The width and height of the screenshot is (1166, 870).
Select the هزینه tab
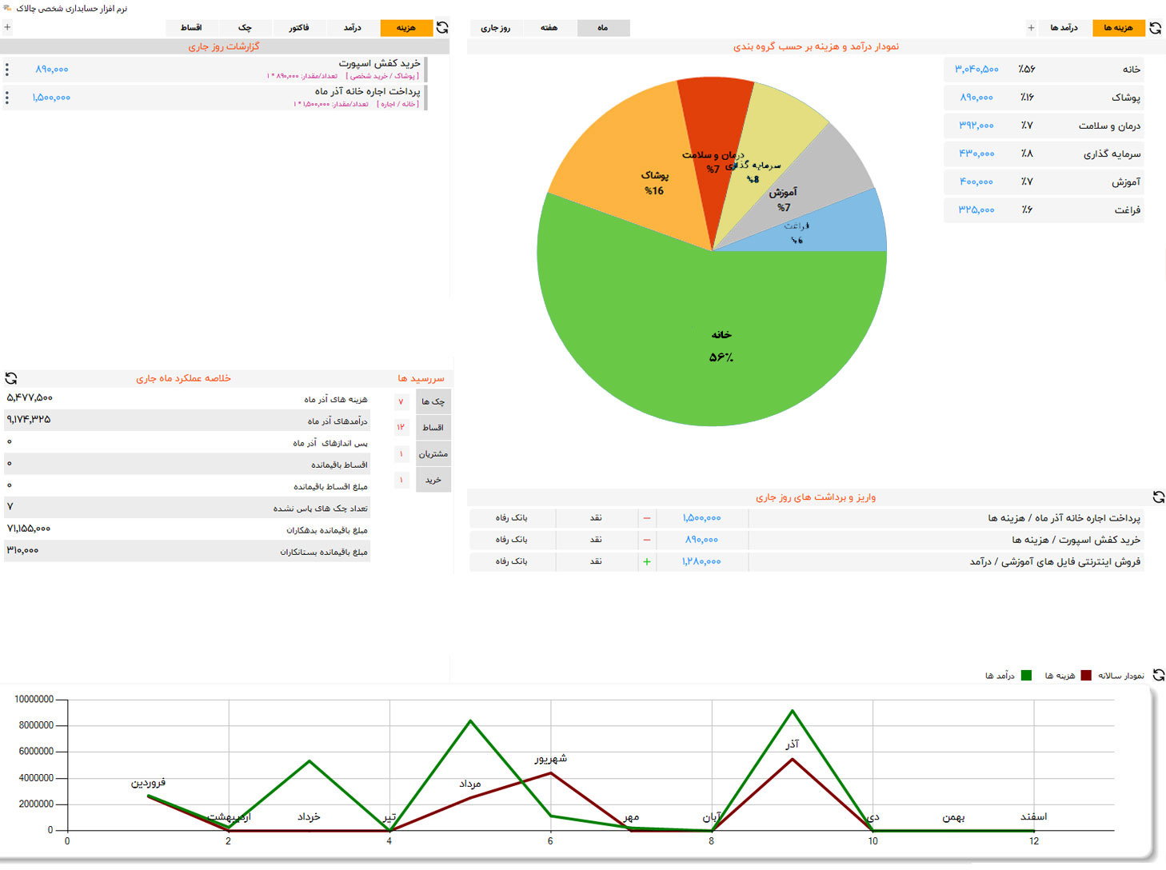(406, 28)
